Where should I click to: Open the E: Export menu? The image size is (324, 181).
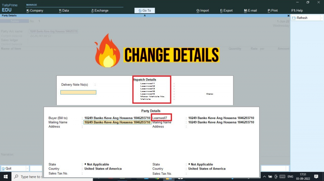click(226, 10)
